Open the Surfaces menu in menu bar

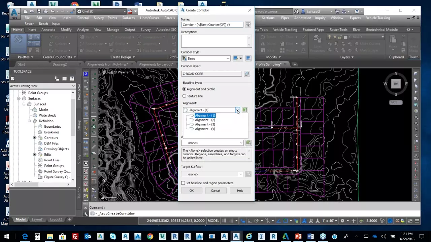128,18
